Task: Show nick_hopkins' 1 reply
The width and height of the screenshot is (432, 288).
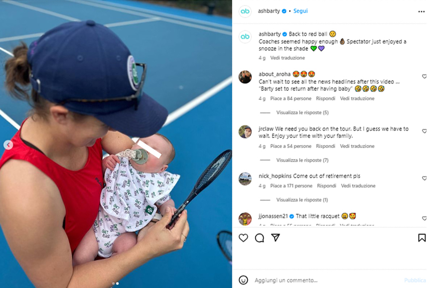Action: [x=302, y=200]
